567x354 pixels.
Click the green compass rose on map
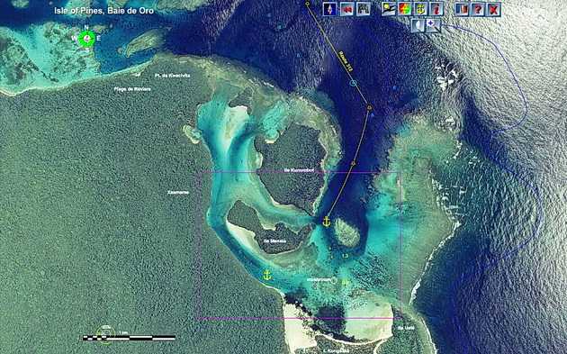click(x=86, y=38)
